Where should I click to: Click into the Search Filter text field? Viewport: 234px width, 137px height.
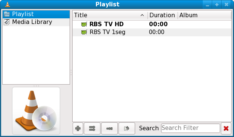[190, 128]
